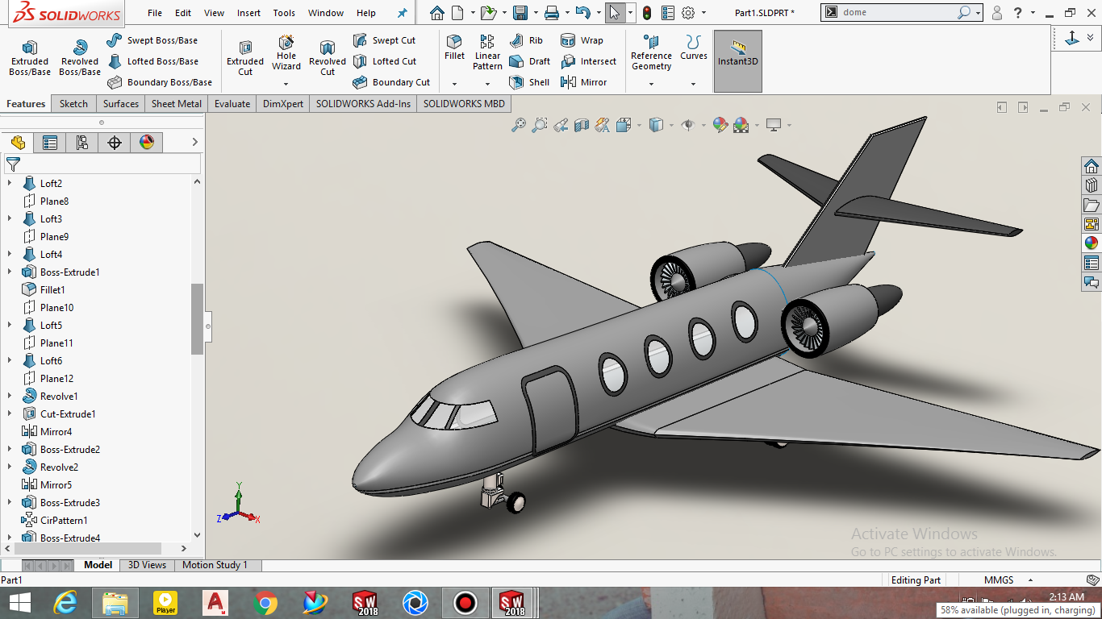Viewport: 1102px width, 619px height.
Task: Open the PropertyManager tab icon
Action: click(50, 143)
